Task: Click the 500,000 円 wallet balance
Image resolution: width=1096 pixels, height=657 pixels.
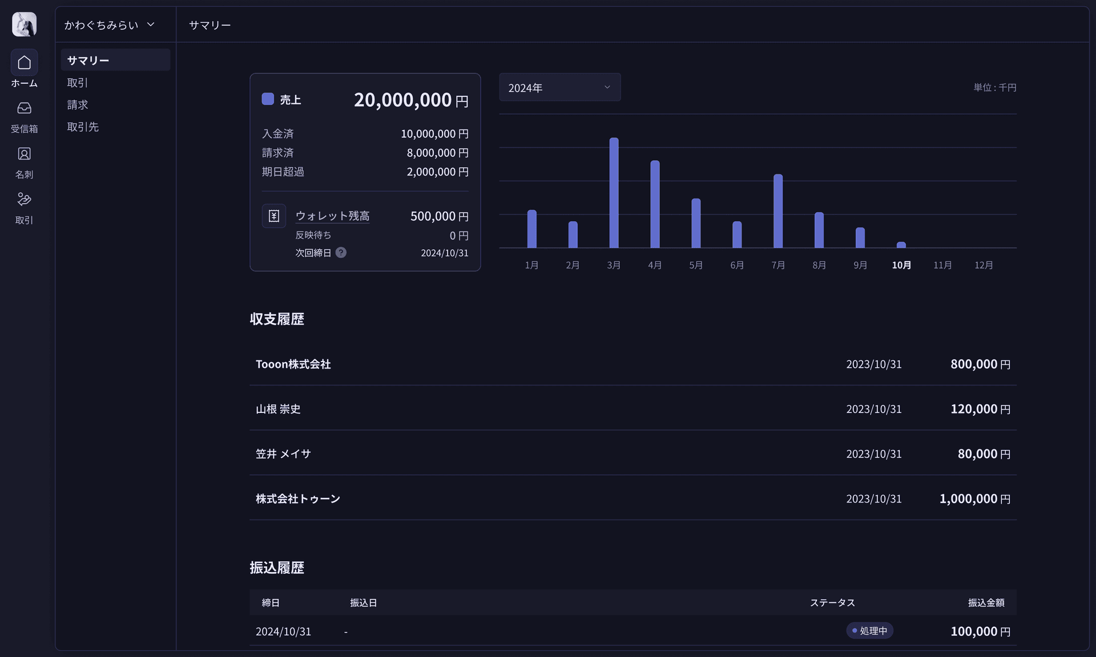Action: pyautogui.click(x=440, y=216)
